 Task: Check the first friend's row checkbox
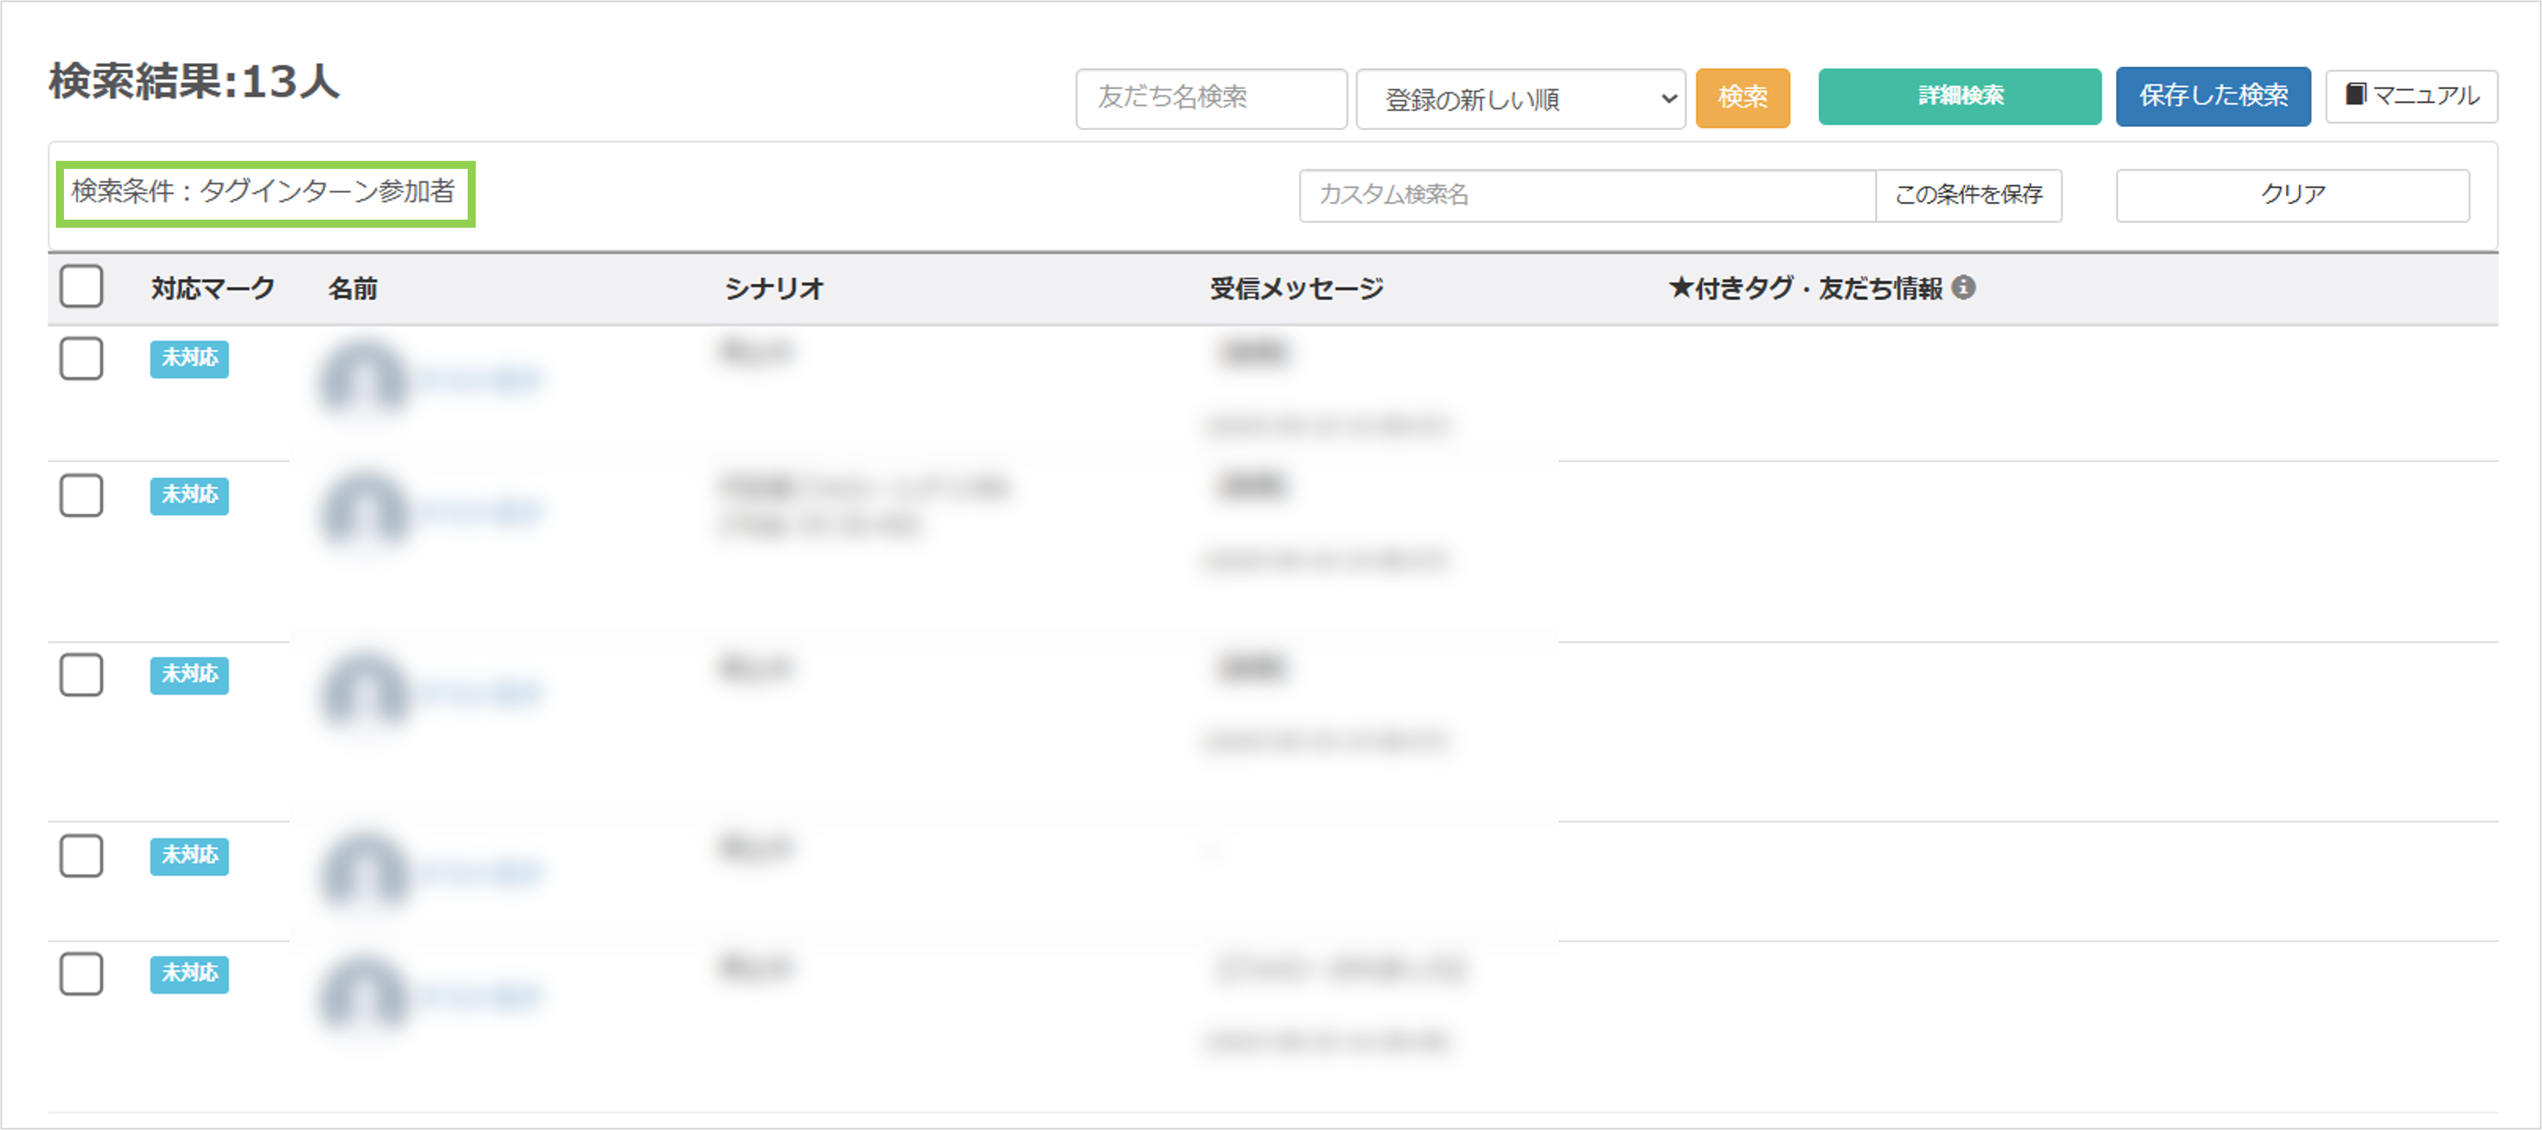pos(81,359)
